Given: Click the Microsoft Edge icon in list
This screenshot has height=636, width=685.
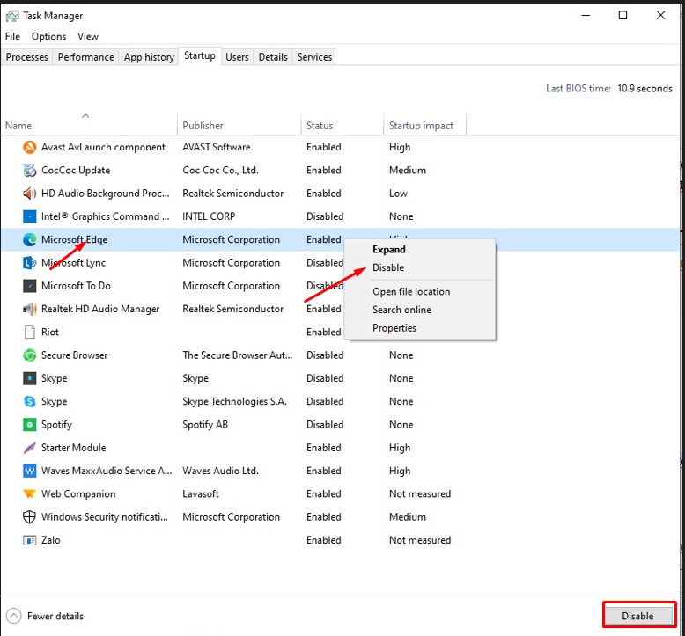Looking at the screenshot, I should click(x=28, y=239).
